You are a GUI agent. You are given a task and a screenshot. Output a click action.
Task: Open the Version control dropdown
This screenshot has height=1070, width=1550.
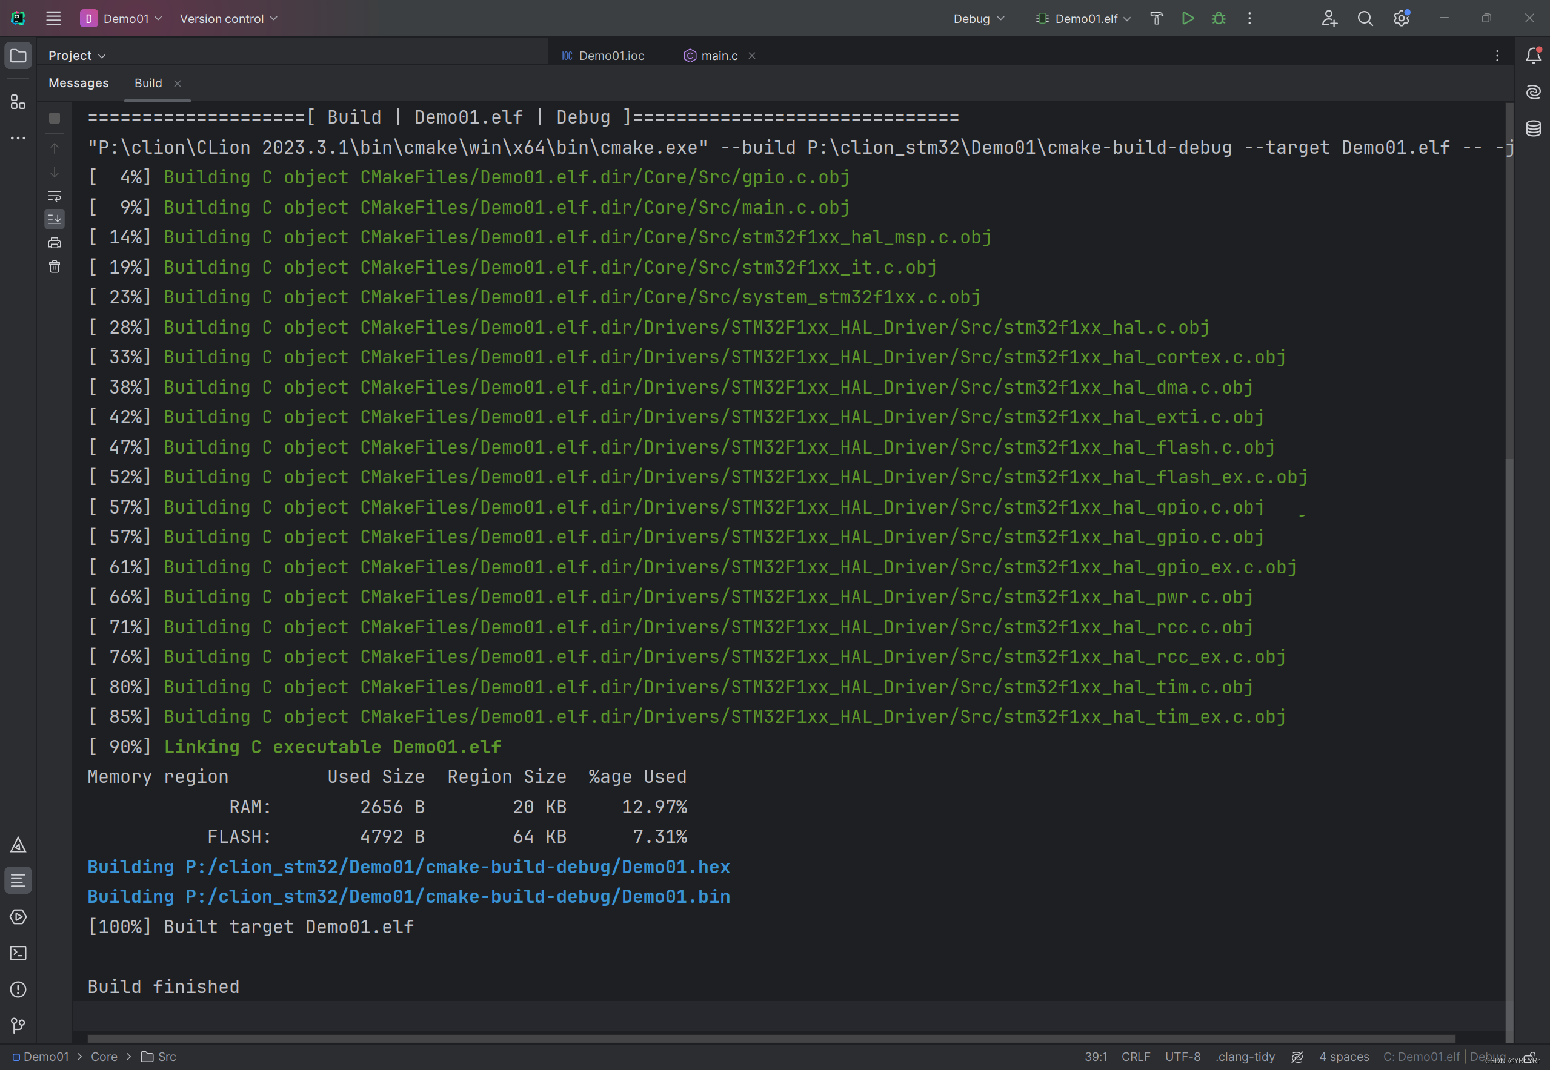228,18
